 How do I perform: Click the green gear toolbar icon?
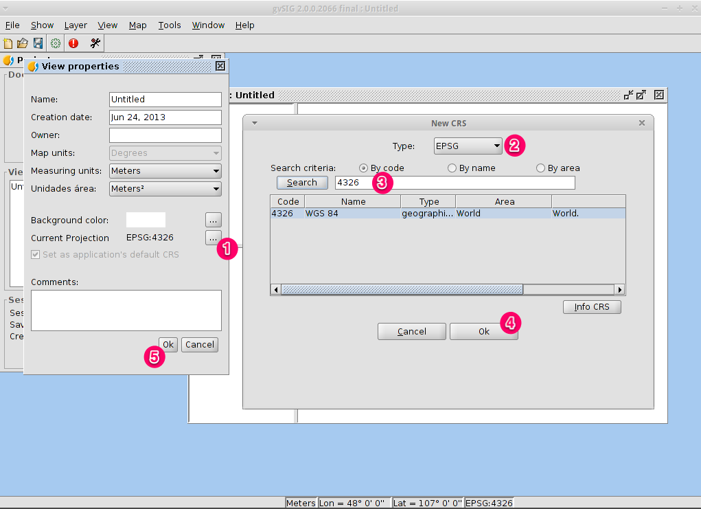(56, 43)
